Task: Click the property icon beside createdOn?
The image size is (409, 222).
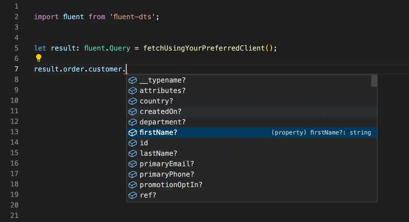Action: click(132, 111)
